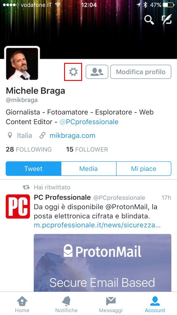Open Notifiche bell icon
177x315 pixels.
coord(66,301)
